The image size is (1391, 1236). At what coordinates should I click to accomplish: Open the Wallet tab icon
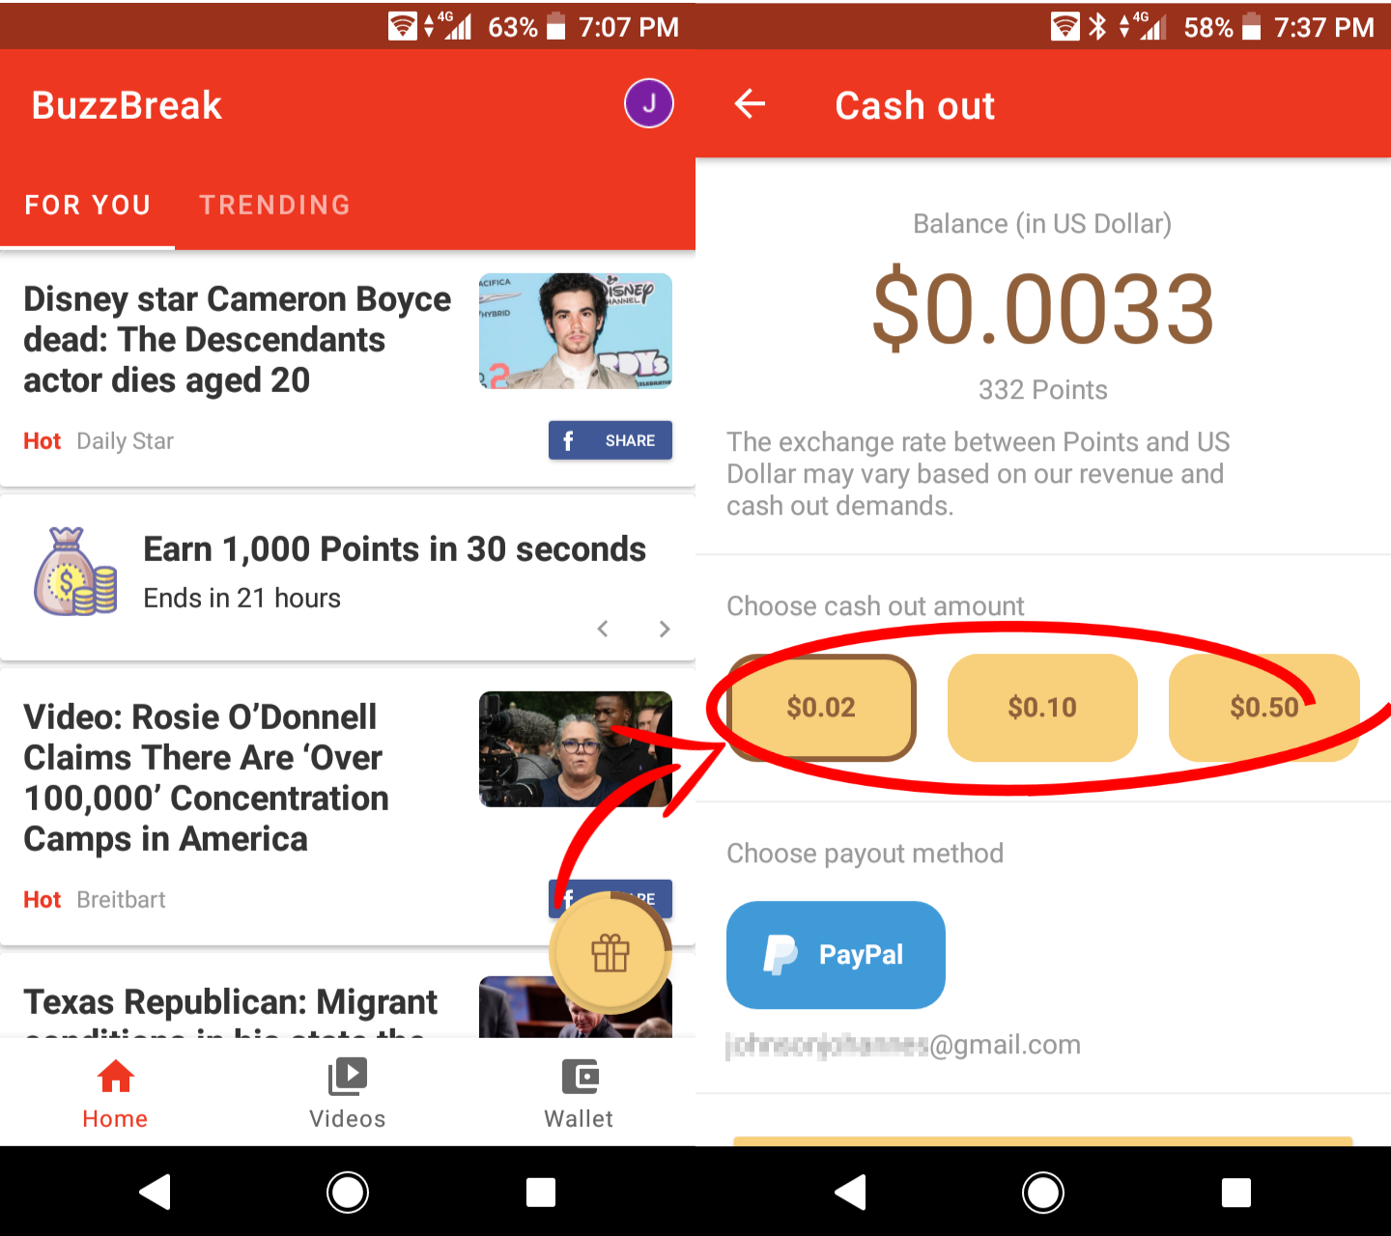(x=580, y=1077)
